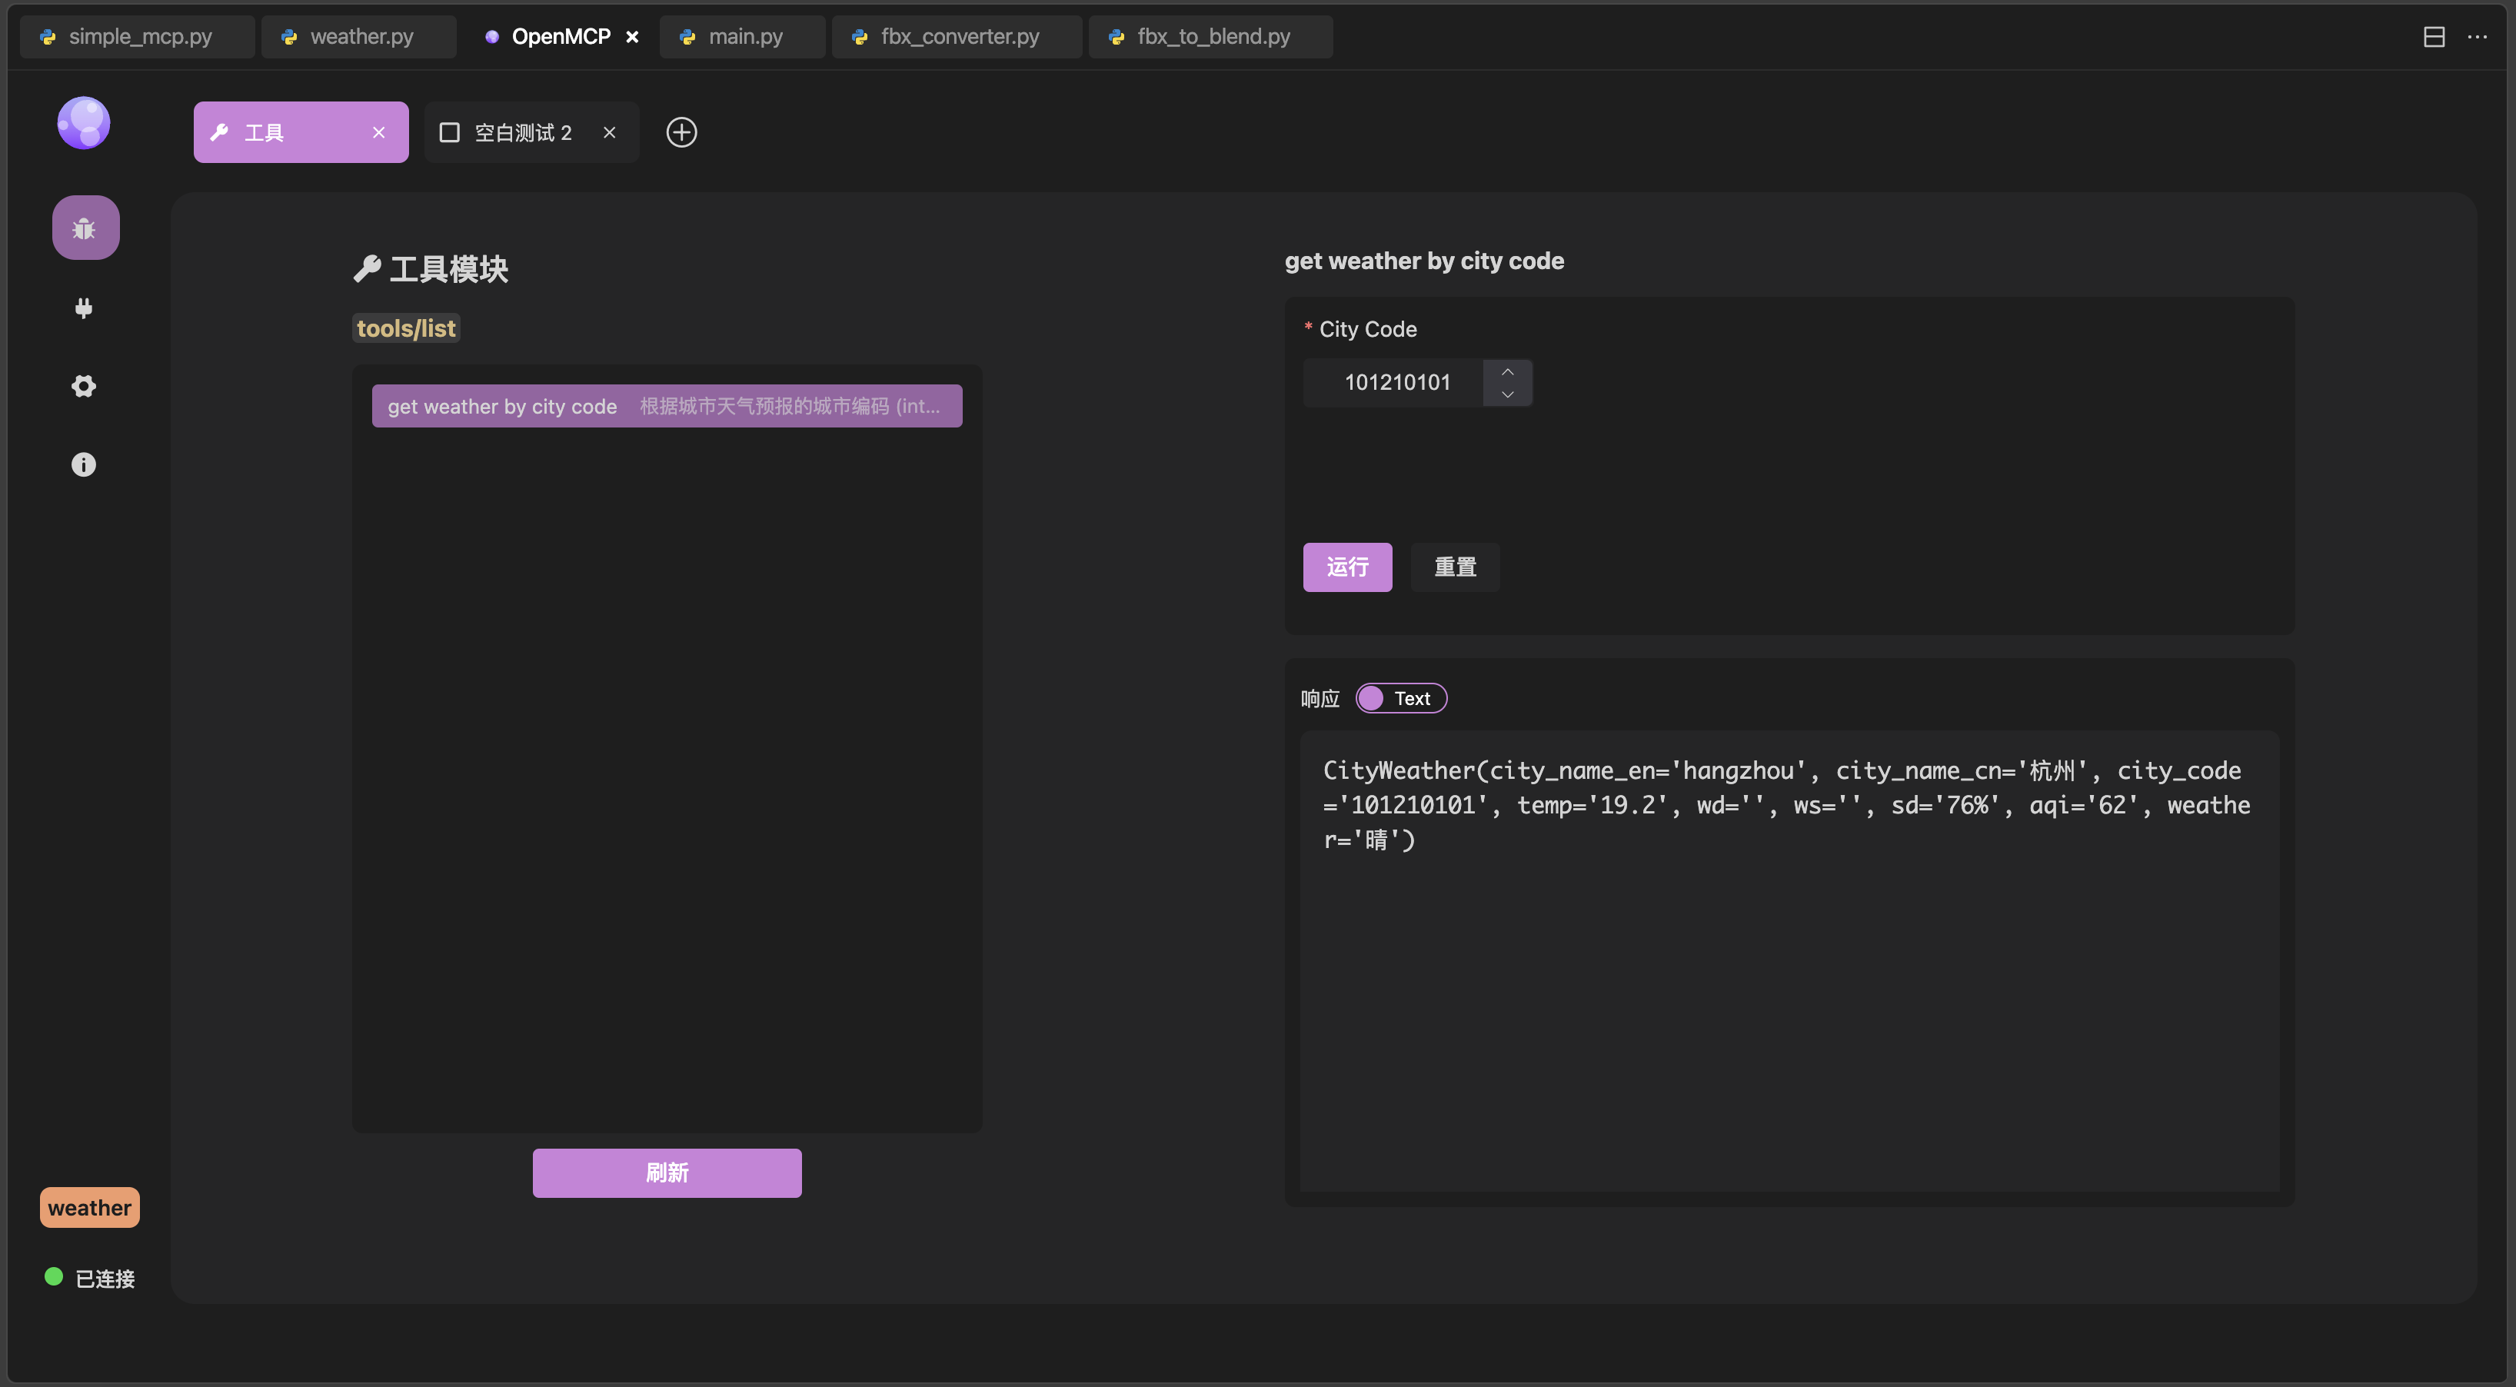Click the City Code input field
Screen dimensions: 2516x1387
(x=1396, y=383)
